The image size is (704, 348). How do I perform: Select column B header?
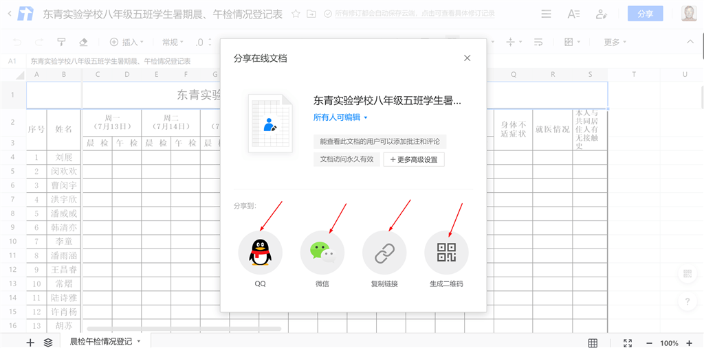click(x=64, y=74)
